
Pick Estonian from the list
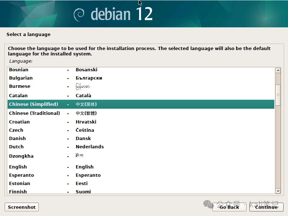141,183
